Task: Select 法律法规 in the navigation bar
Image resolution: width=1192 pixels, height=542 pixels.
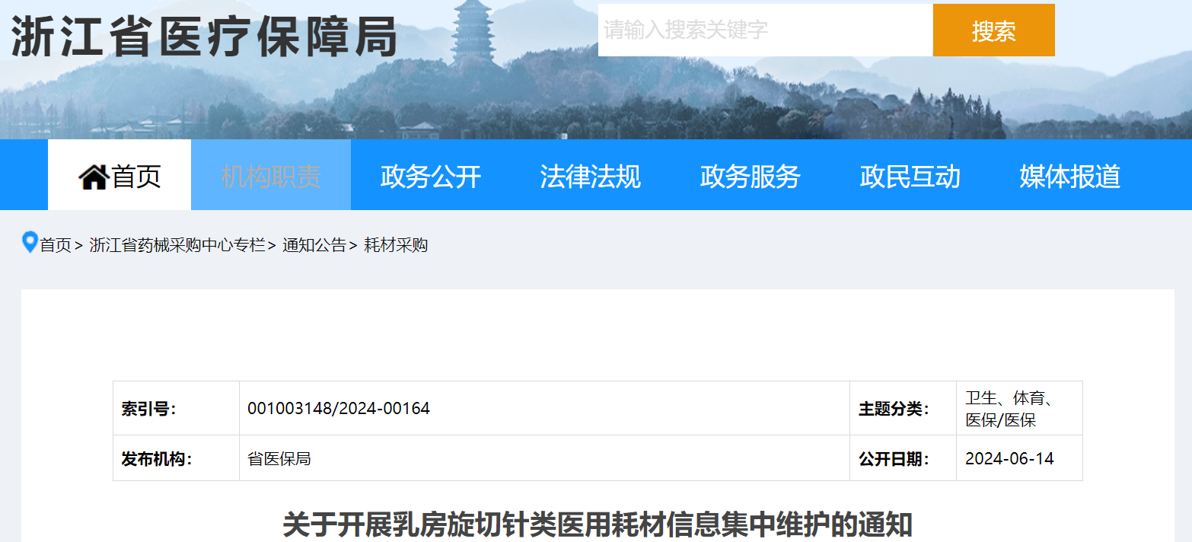Action: (590, 176)
